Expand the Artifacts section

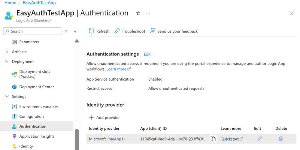tap(7, 52)
